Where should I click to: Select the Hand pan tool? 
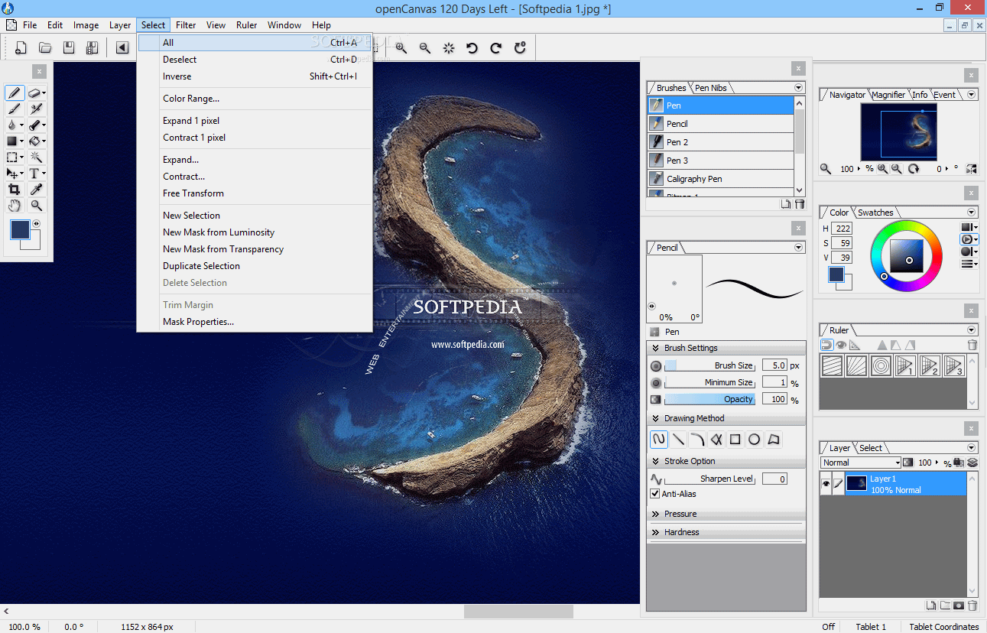(x=14, y=205)
